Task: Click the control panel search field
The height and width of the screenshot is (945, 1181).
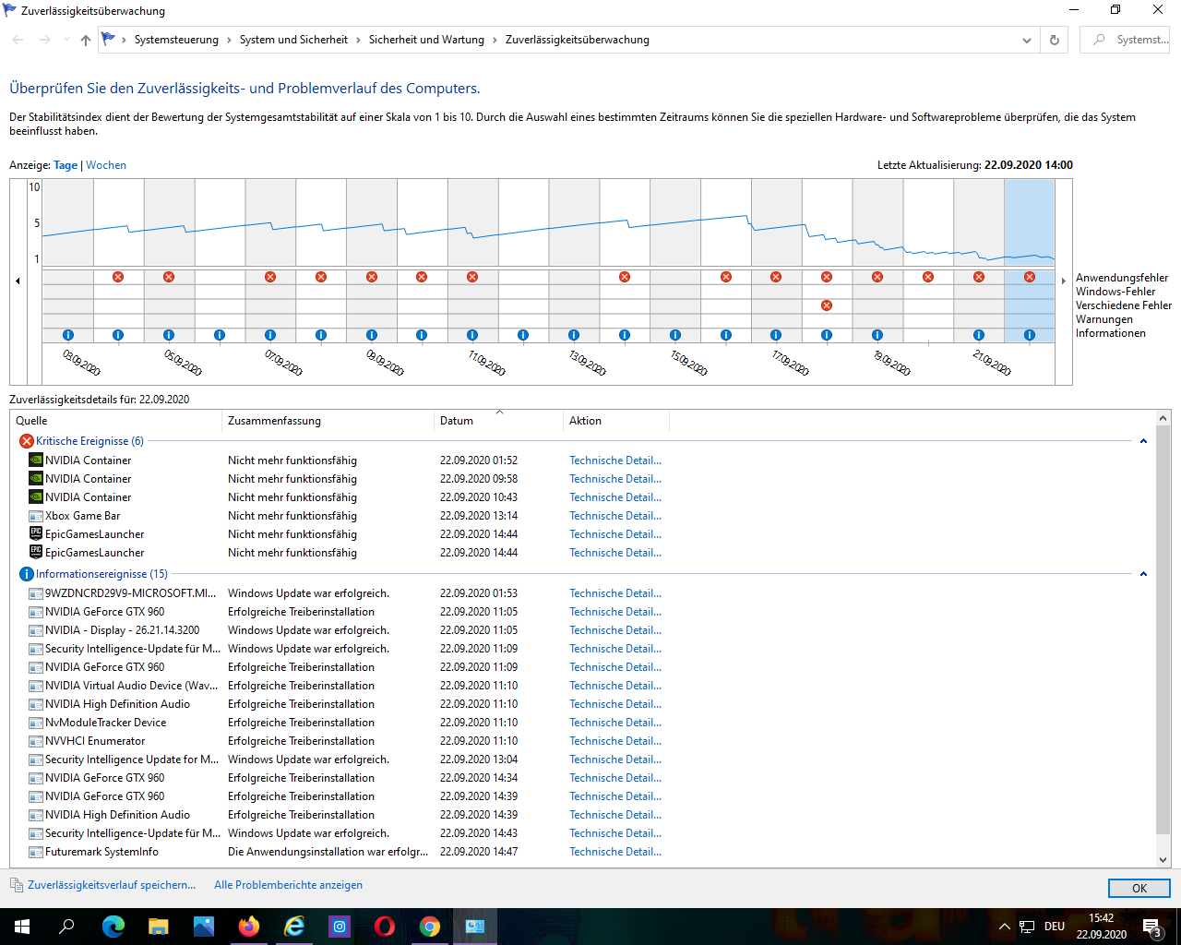Action: coord(1125,40)
